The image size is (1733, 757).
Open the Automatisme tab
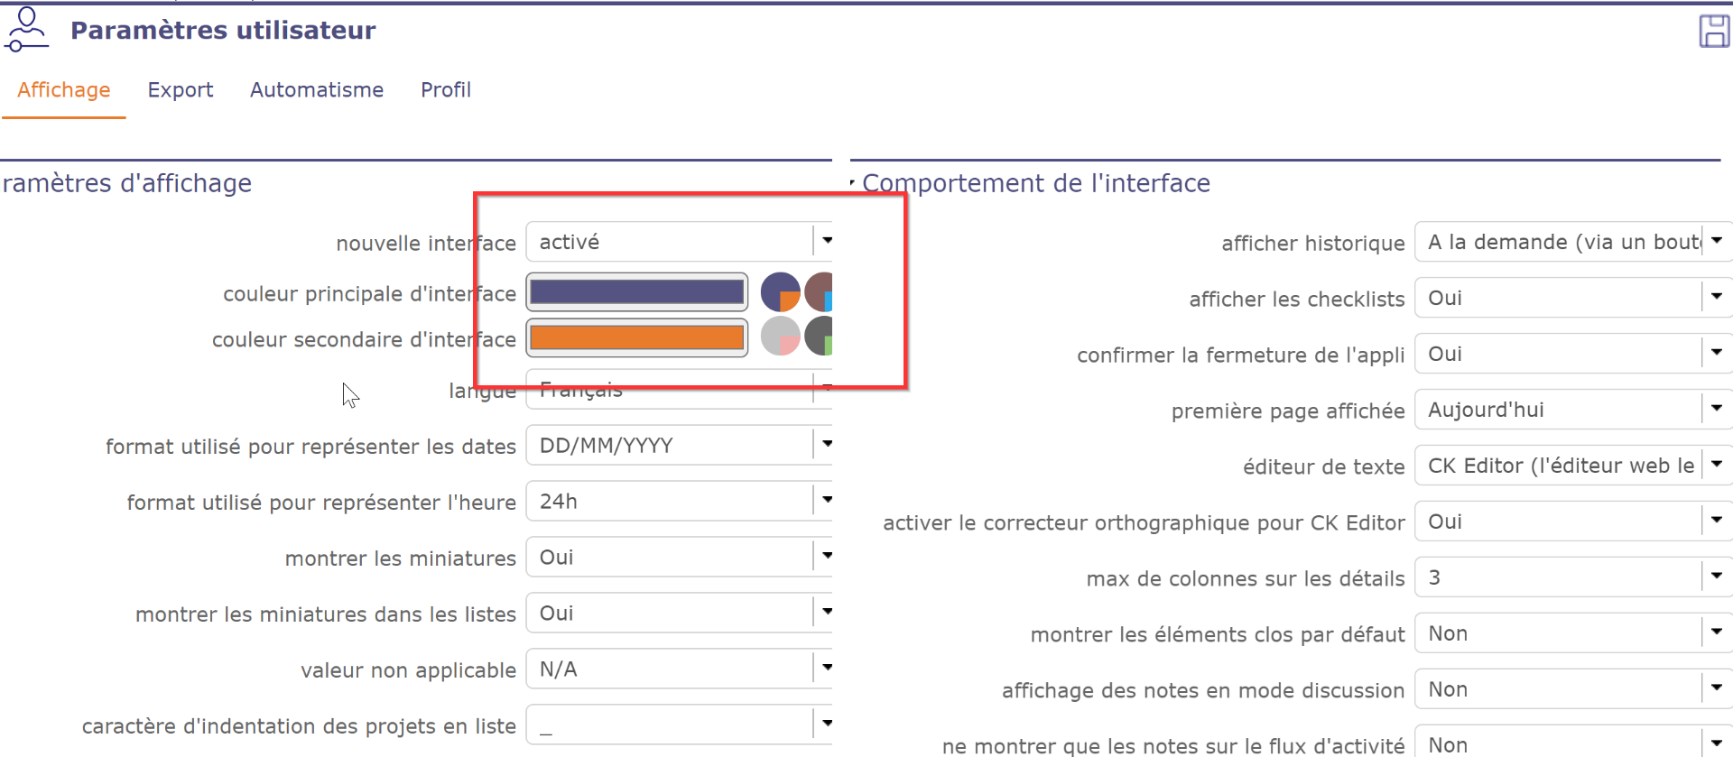coord(317,90)
